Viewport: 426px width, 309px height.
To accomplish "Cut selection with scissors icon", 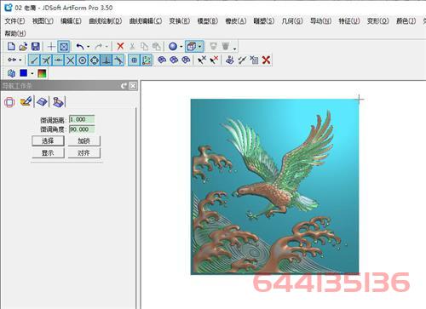I will click(x=132, y=47).
